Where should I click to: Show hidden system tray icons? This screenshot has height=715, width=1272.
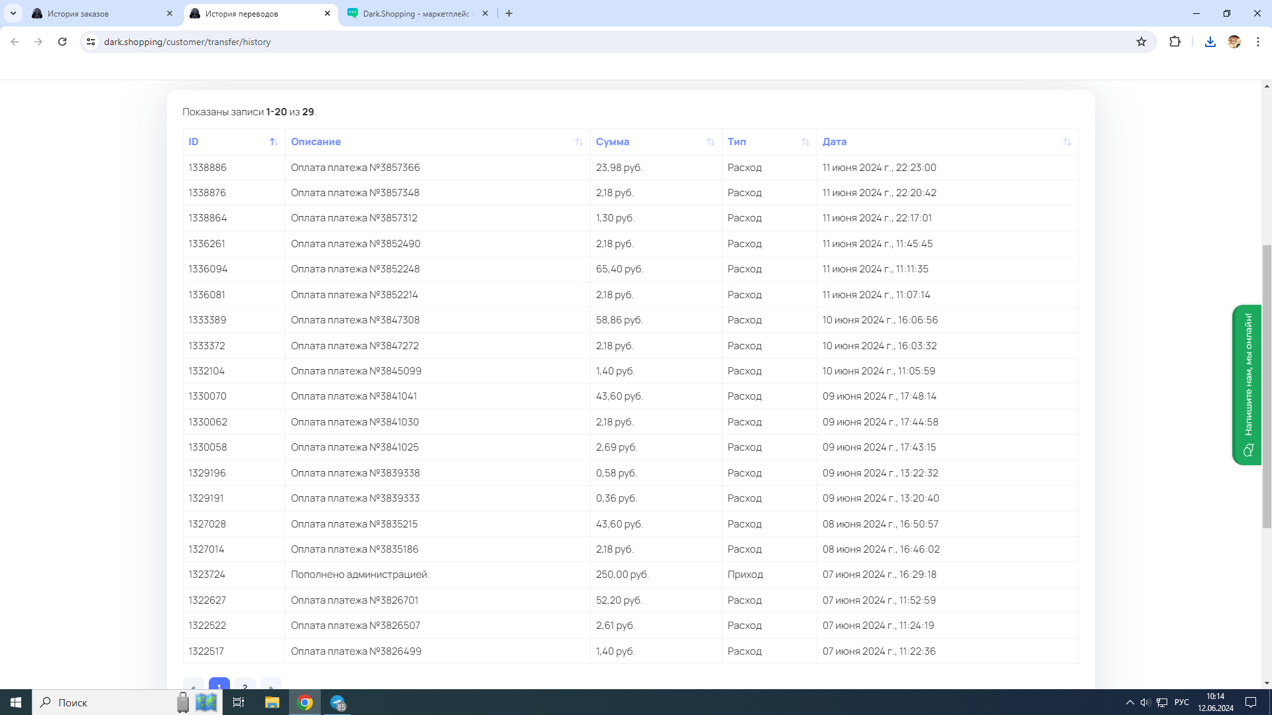pyautogui.click(x=1129, y=702)
